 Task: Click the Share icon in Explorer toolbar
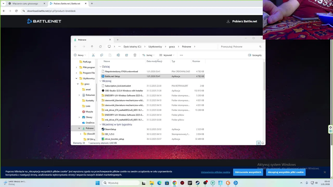(x=126, y=55)
